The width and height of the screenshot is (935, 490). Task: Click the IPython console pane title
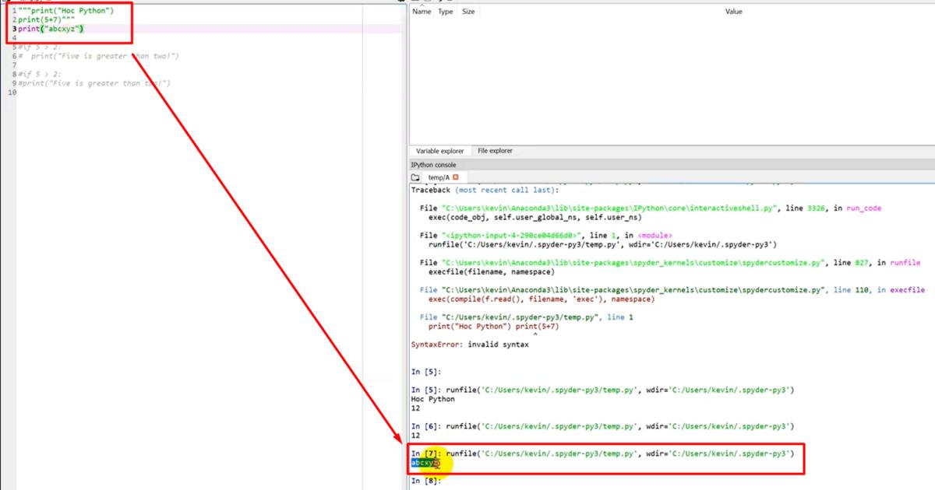click(433, 165)
